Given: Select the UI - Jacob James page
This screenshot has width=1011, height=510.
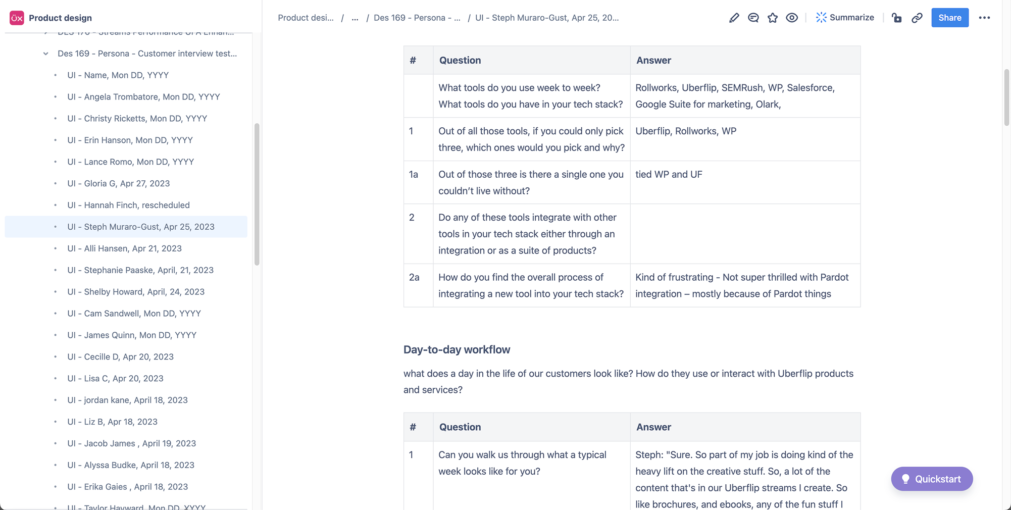Looking at the screenshot, I should pyautogui.click(x=131, y=443).
